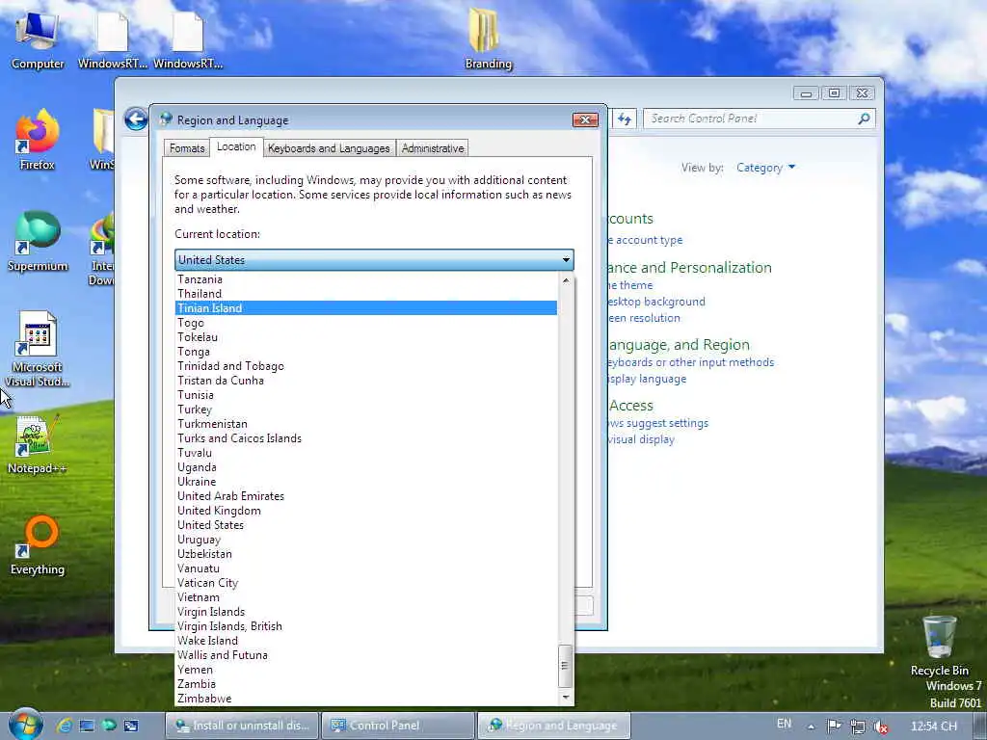Image resolution: width=987 pixels, height=740 pixels.
Task: Switch to Control Panel taskbar button
Action: tap(398, 726)
